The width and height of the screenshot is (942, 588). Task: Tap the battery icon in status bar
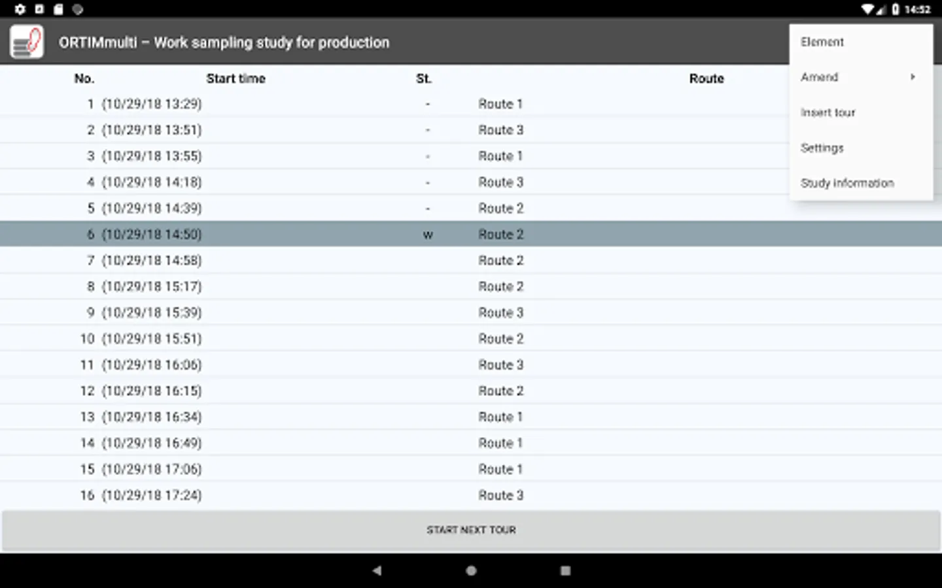(896, 9)
